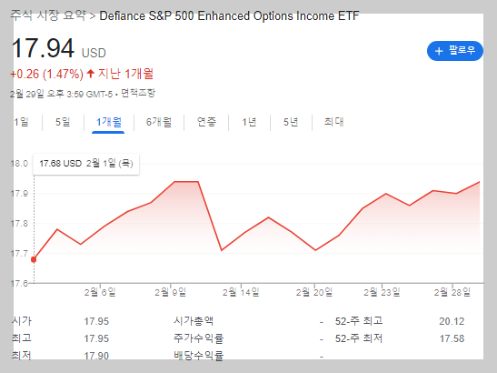Click the 17.68 USD chart tooltip
Viewport: 497px width, 373px height.
click(86, 164)
